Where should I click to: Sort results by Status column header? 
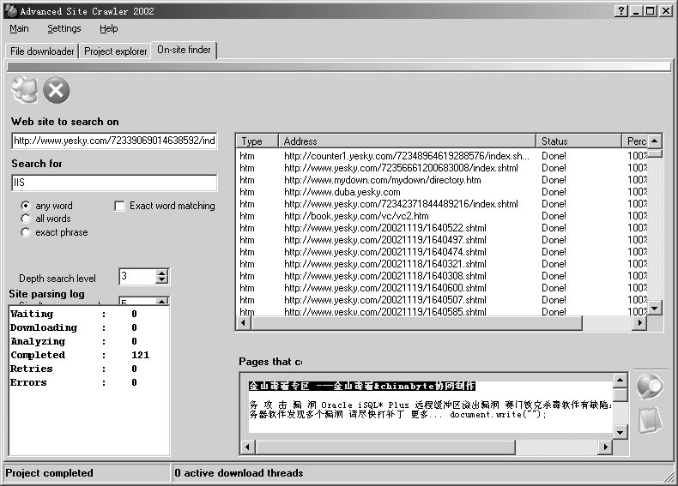click(579, 141)
